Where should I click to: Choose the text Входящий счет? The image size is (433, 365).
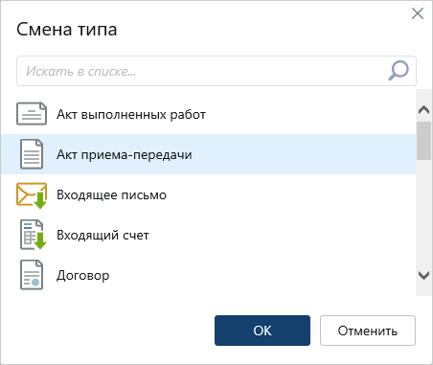(x=103, y=235)
